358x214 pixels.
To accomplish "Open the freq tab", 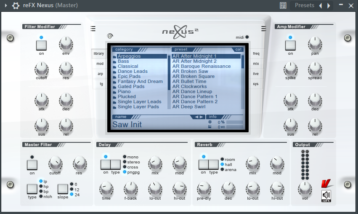I will pyautogui.click(x=256, y=53).
